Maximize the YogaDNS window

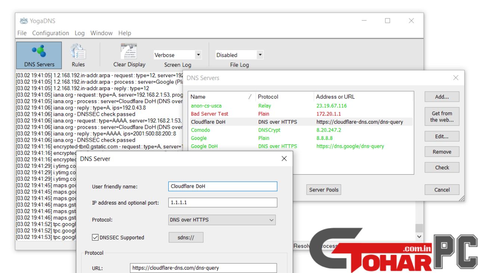388,21
